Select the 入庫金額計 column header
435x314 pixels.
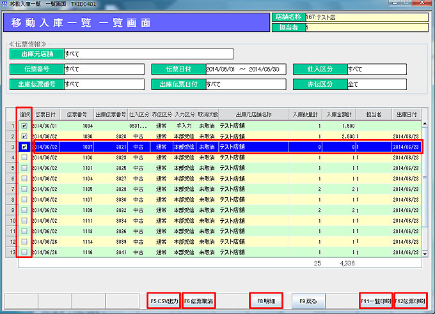pyautogui.click(x=339, y=114)
